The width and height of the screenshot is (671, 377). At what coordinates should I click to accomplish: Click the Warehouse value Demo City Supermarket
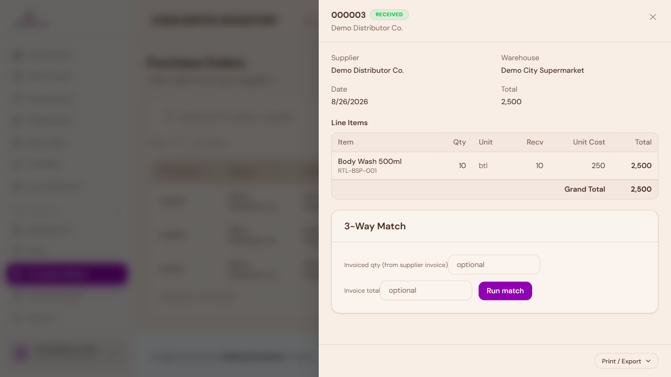pos(543,70)
